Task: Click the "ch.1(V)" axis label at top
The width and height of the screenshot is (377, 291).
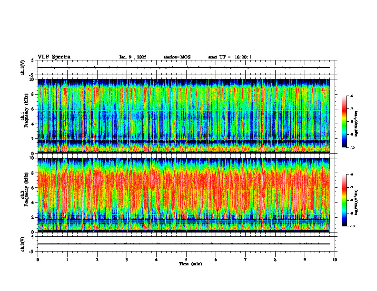Action: coord(23,68)
